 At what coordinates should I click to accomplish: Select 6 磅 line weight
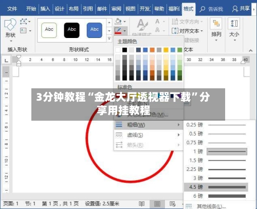click(x=216, y=196)
